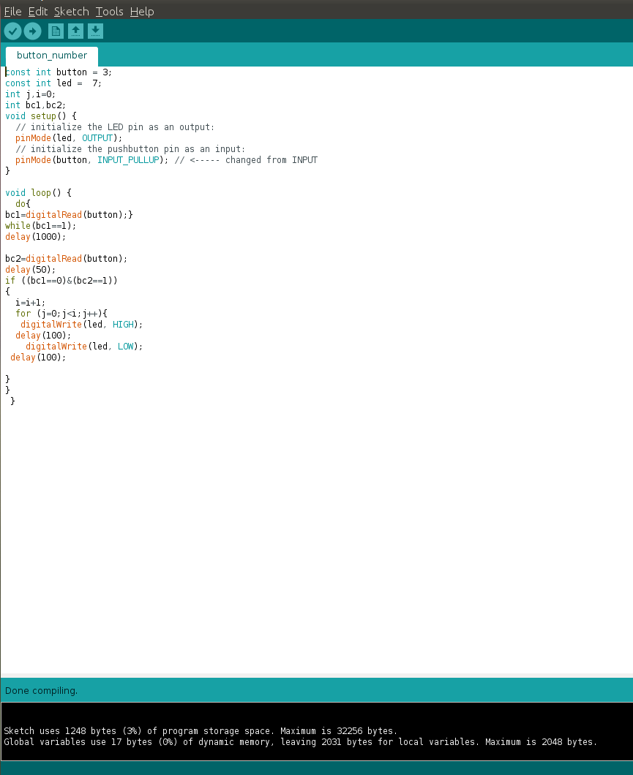The height and width of the screenshot is (775, 633).
Task: Click the 'for (j=0;j<i;j++){' line
Action: [x=61, y=314]
